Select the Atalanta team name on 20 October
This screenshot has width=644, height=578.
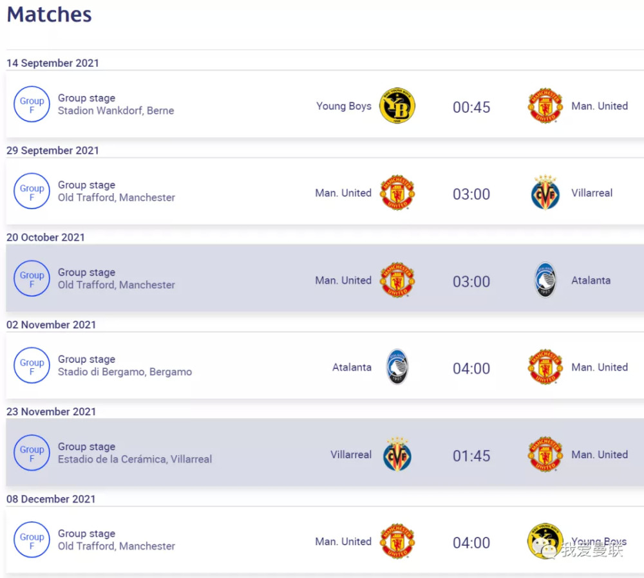pos(591,281)
